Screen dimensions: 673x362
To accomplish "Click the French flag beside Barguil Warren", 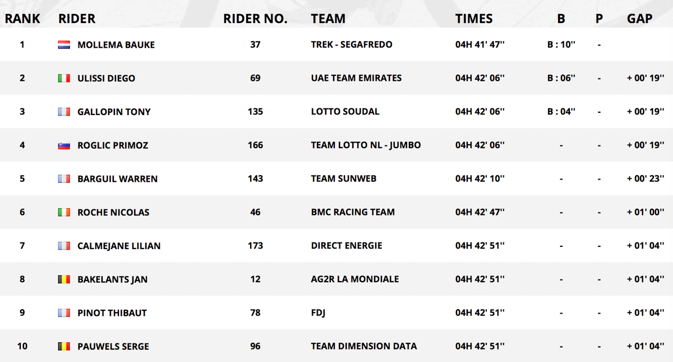I will click(x=64, y=179).
